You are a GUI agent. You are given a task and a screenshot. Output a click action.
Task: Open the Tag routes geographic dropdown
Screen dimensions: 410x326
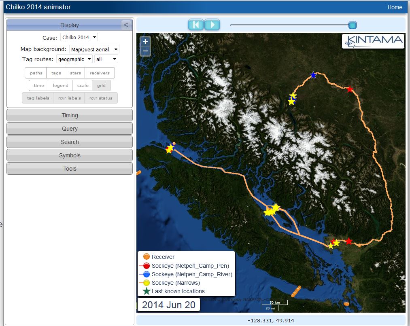[x=74, y=59]
